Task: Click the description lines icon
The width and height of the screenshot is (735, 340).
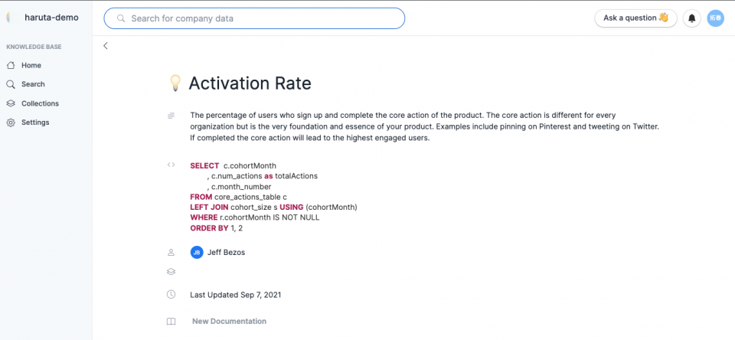Action: point(171,116)
